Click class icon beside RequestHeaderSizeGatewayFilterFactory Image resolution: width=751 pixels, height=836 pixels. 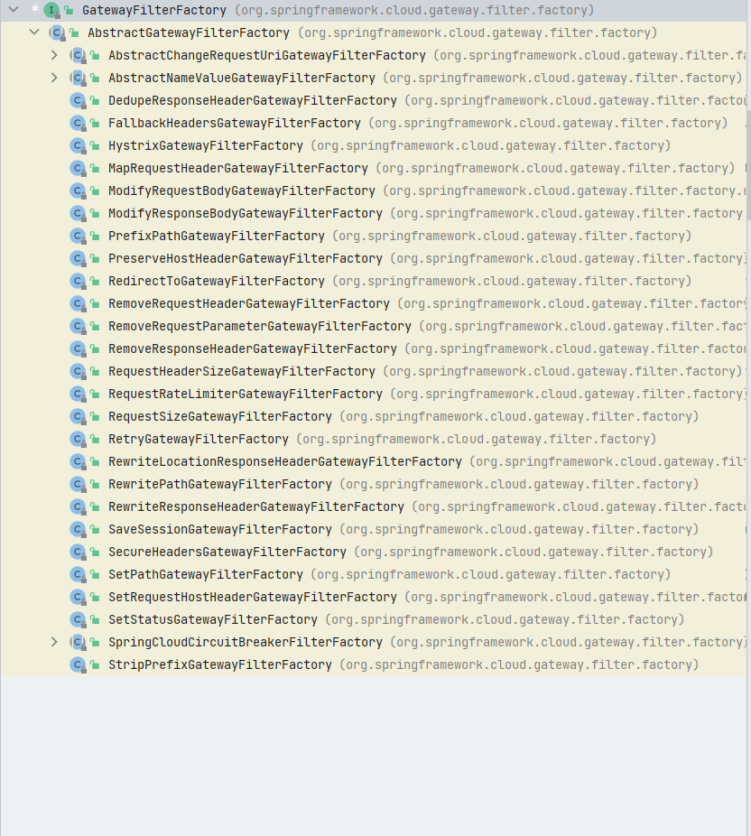click(x=79, y=371)
